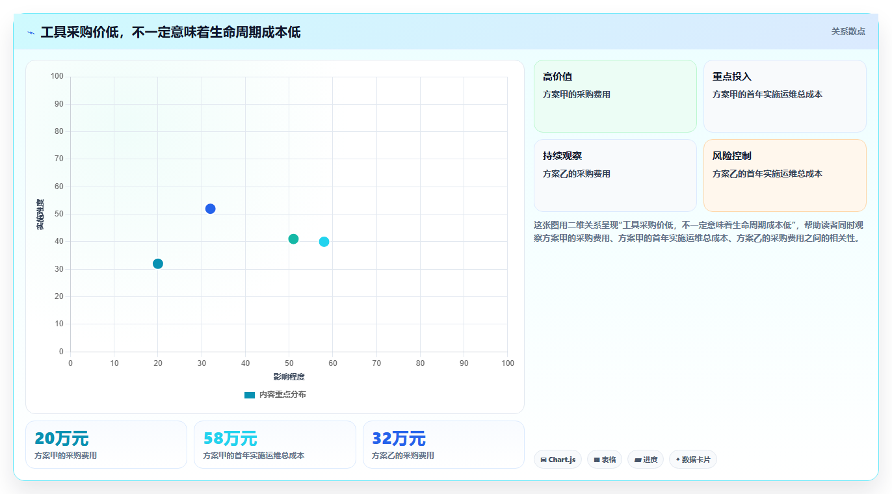Image resolution: width=892 pixels, height=494 pixels.
Task: Open the 重点投入 quadrant card
Action: click(785, 96)
